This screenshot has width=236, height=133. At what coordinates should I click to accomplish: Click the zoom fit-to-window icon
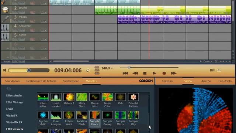click(216, 61)
